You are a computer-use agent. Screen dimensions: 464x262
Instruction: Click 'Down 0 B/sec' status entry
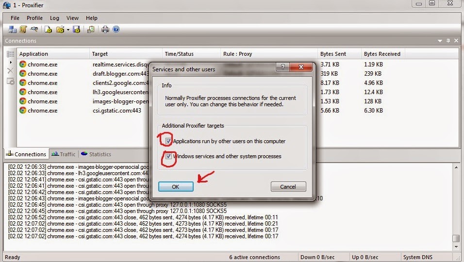(317, 257)
